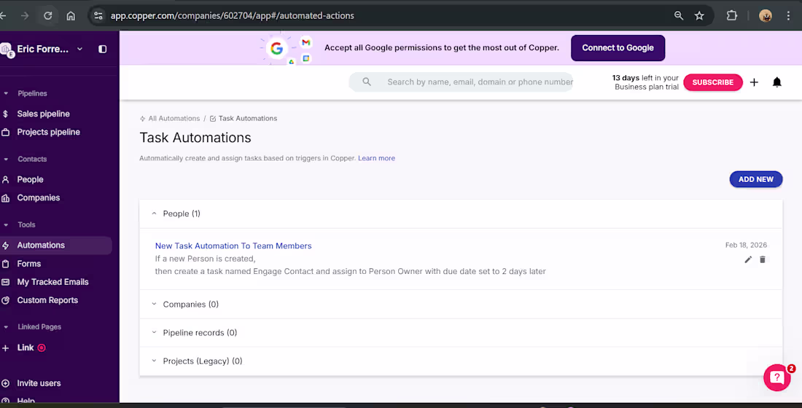Click the plus quick-add icon in header
This screenshot has width=802, height=408.
click(754, 82)
